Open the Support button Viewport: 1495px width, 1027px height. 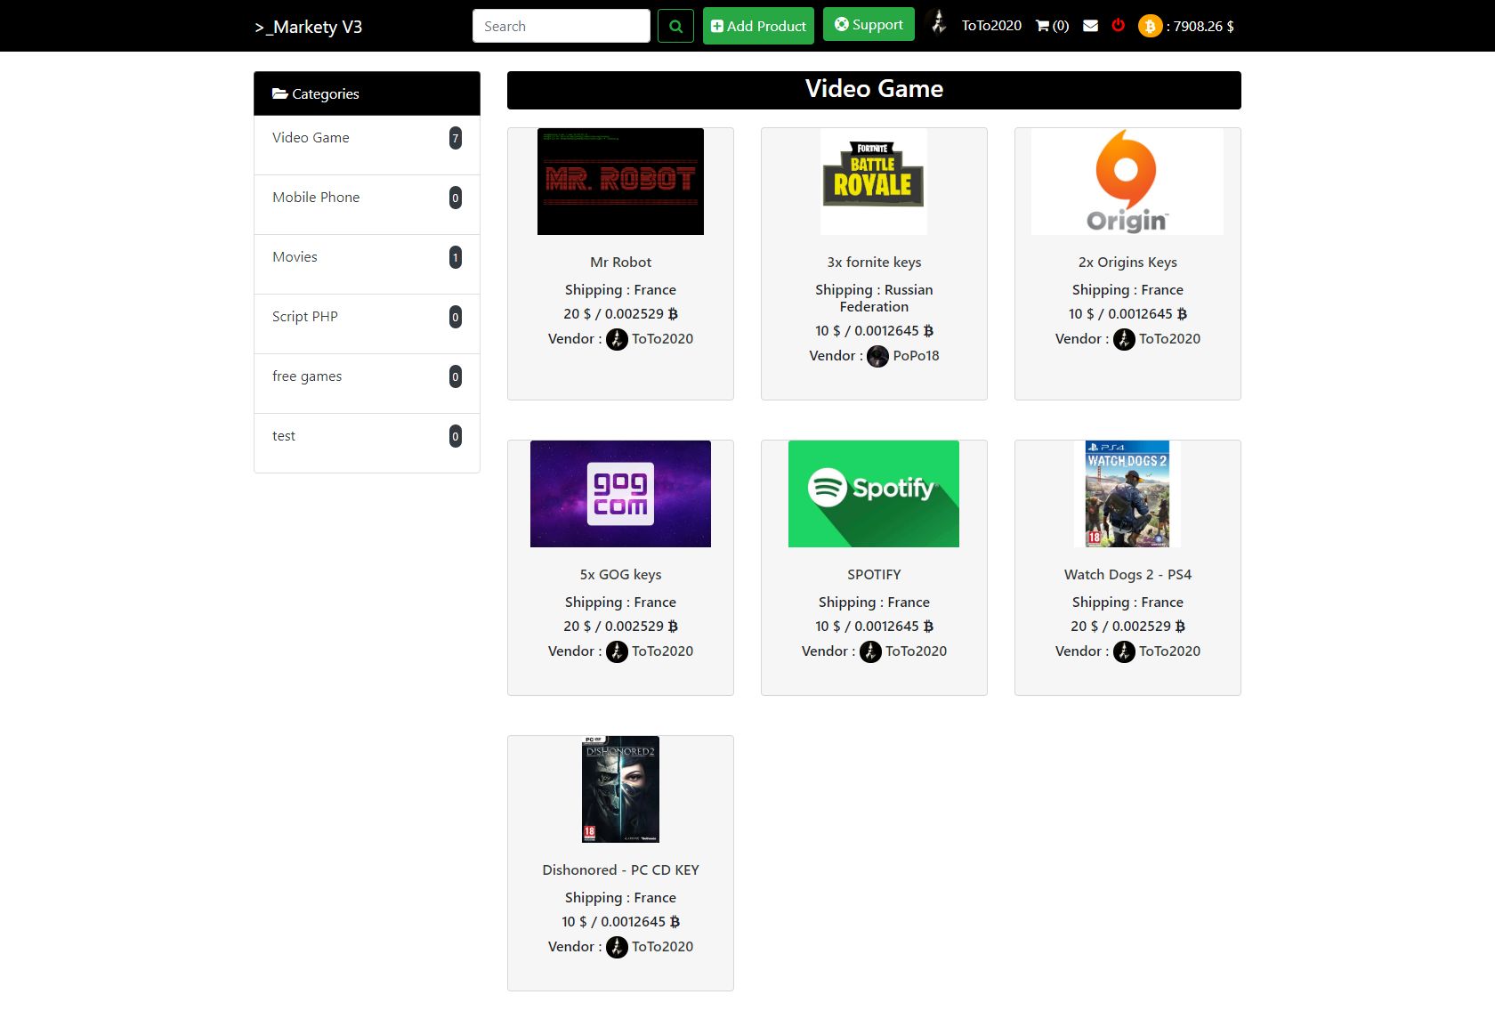[x=869, y=24]
